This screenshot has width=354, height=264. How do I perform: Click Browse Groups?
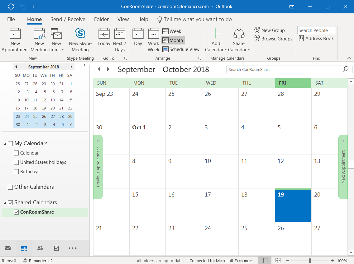(x=273, y=39)
